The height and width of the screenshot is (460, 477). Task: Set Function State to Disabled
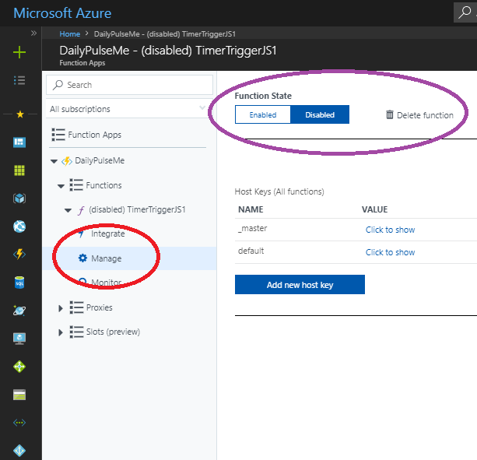pyautogui.click(x=320, y=114)
